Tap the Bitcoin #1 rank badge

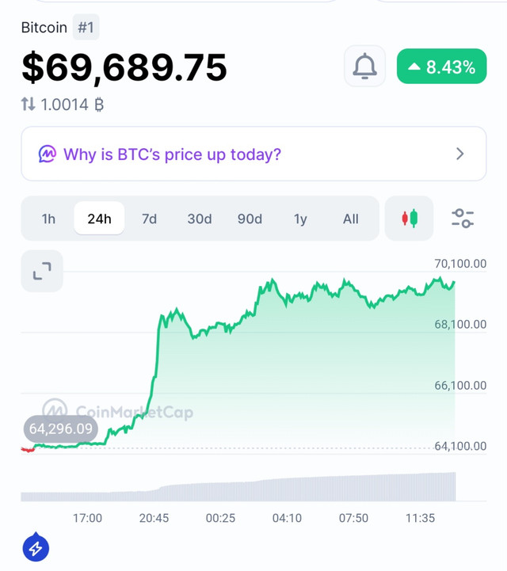point(86,27)
